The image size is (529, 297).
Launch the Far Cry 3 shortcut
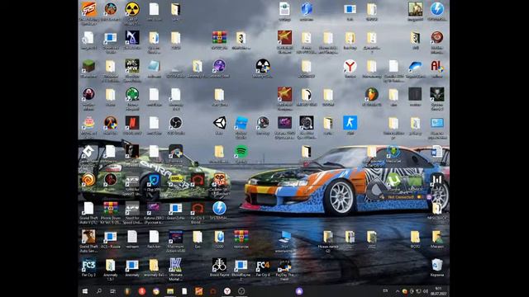[88, 266]
